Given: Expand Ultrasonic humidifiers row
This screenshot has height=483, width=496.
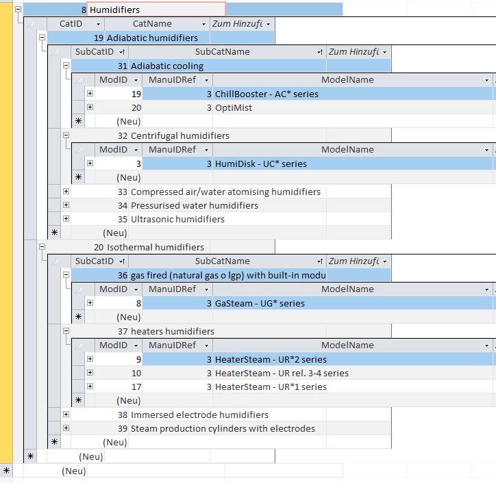Looking at the screenshot, I should click(66, 219).
